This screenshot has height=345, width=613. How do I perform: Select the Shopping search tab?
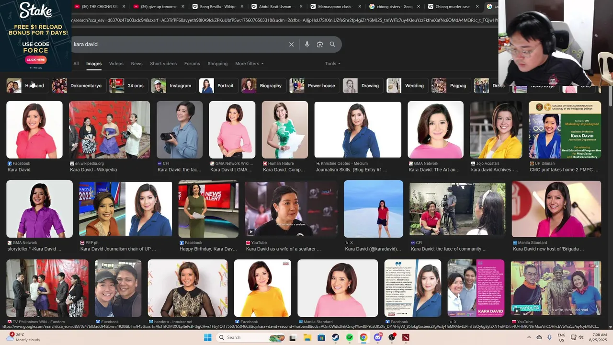click(217, 63)
